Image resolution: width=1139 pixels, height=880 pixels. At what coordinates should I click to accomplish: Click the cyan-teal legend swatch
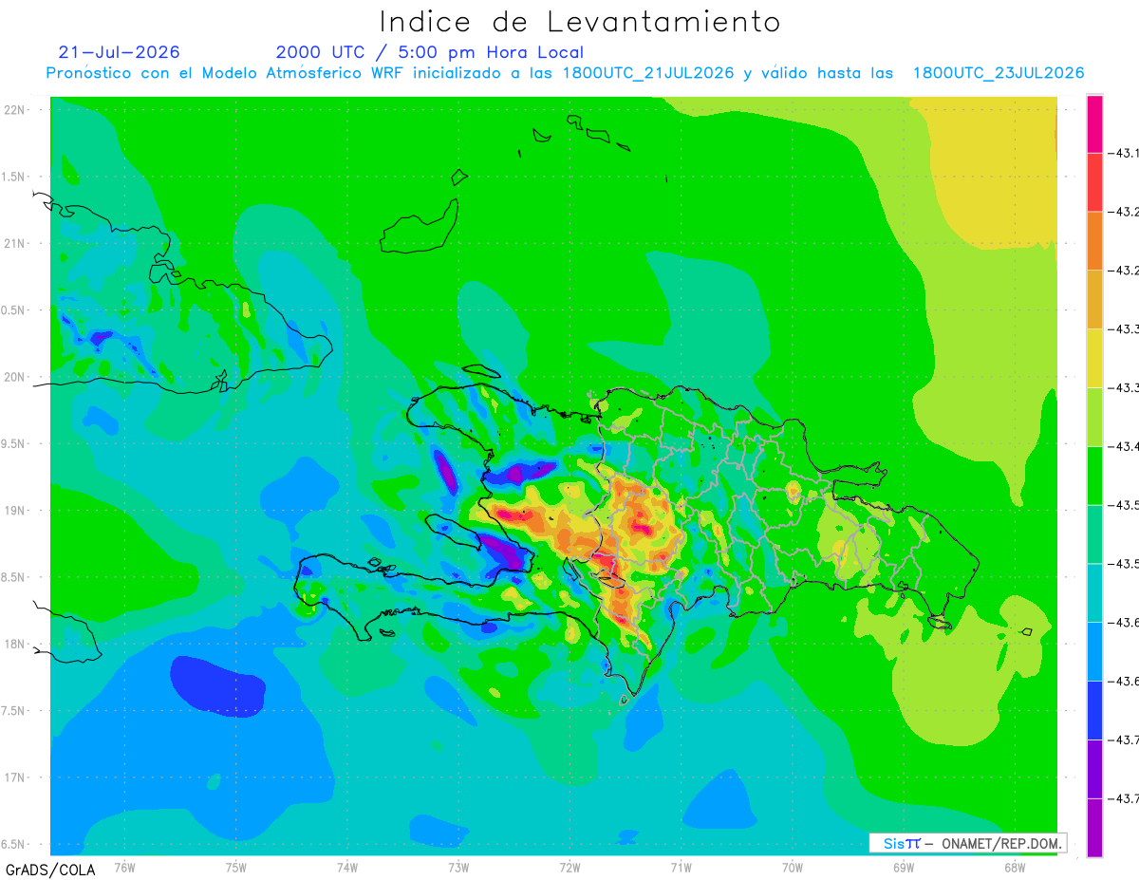point(1094,592)
